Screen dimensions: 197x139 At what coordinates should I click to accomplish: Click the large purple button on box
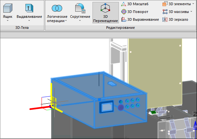coord(121,107)
